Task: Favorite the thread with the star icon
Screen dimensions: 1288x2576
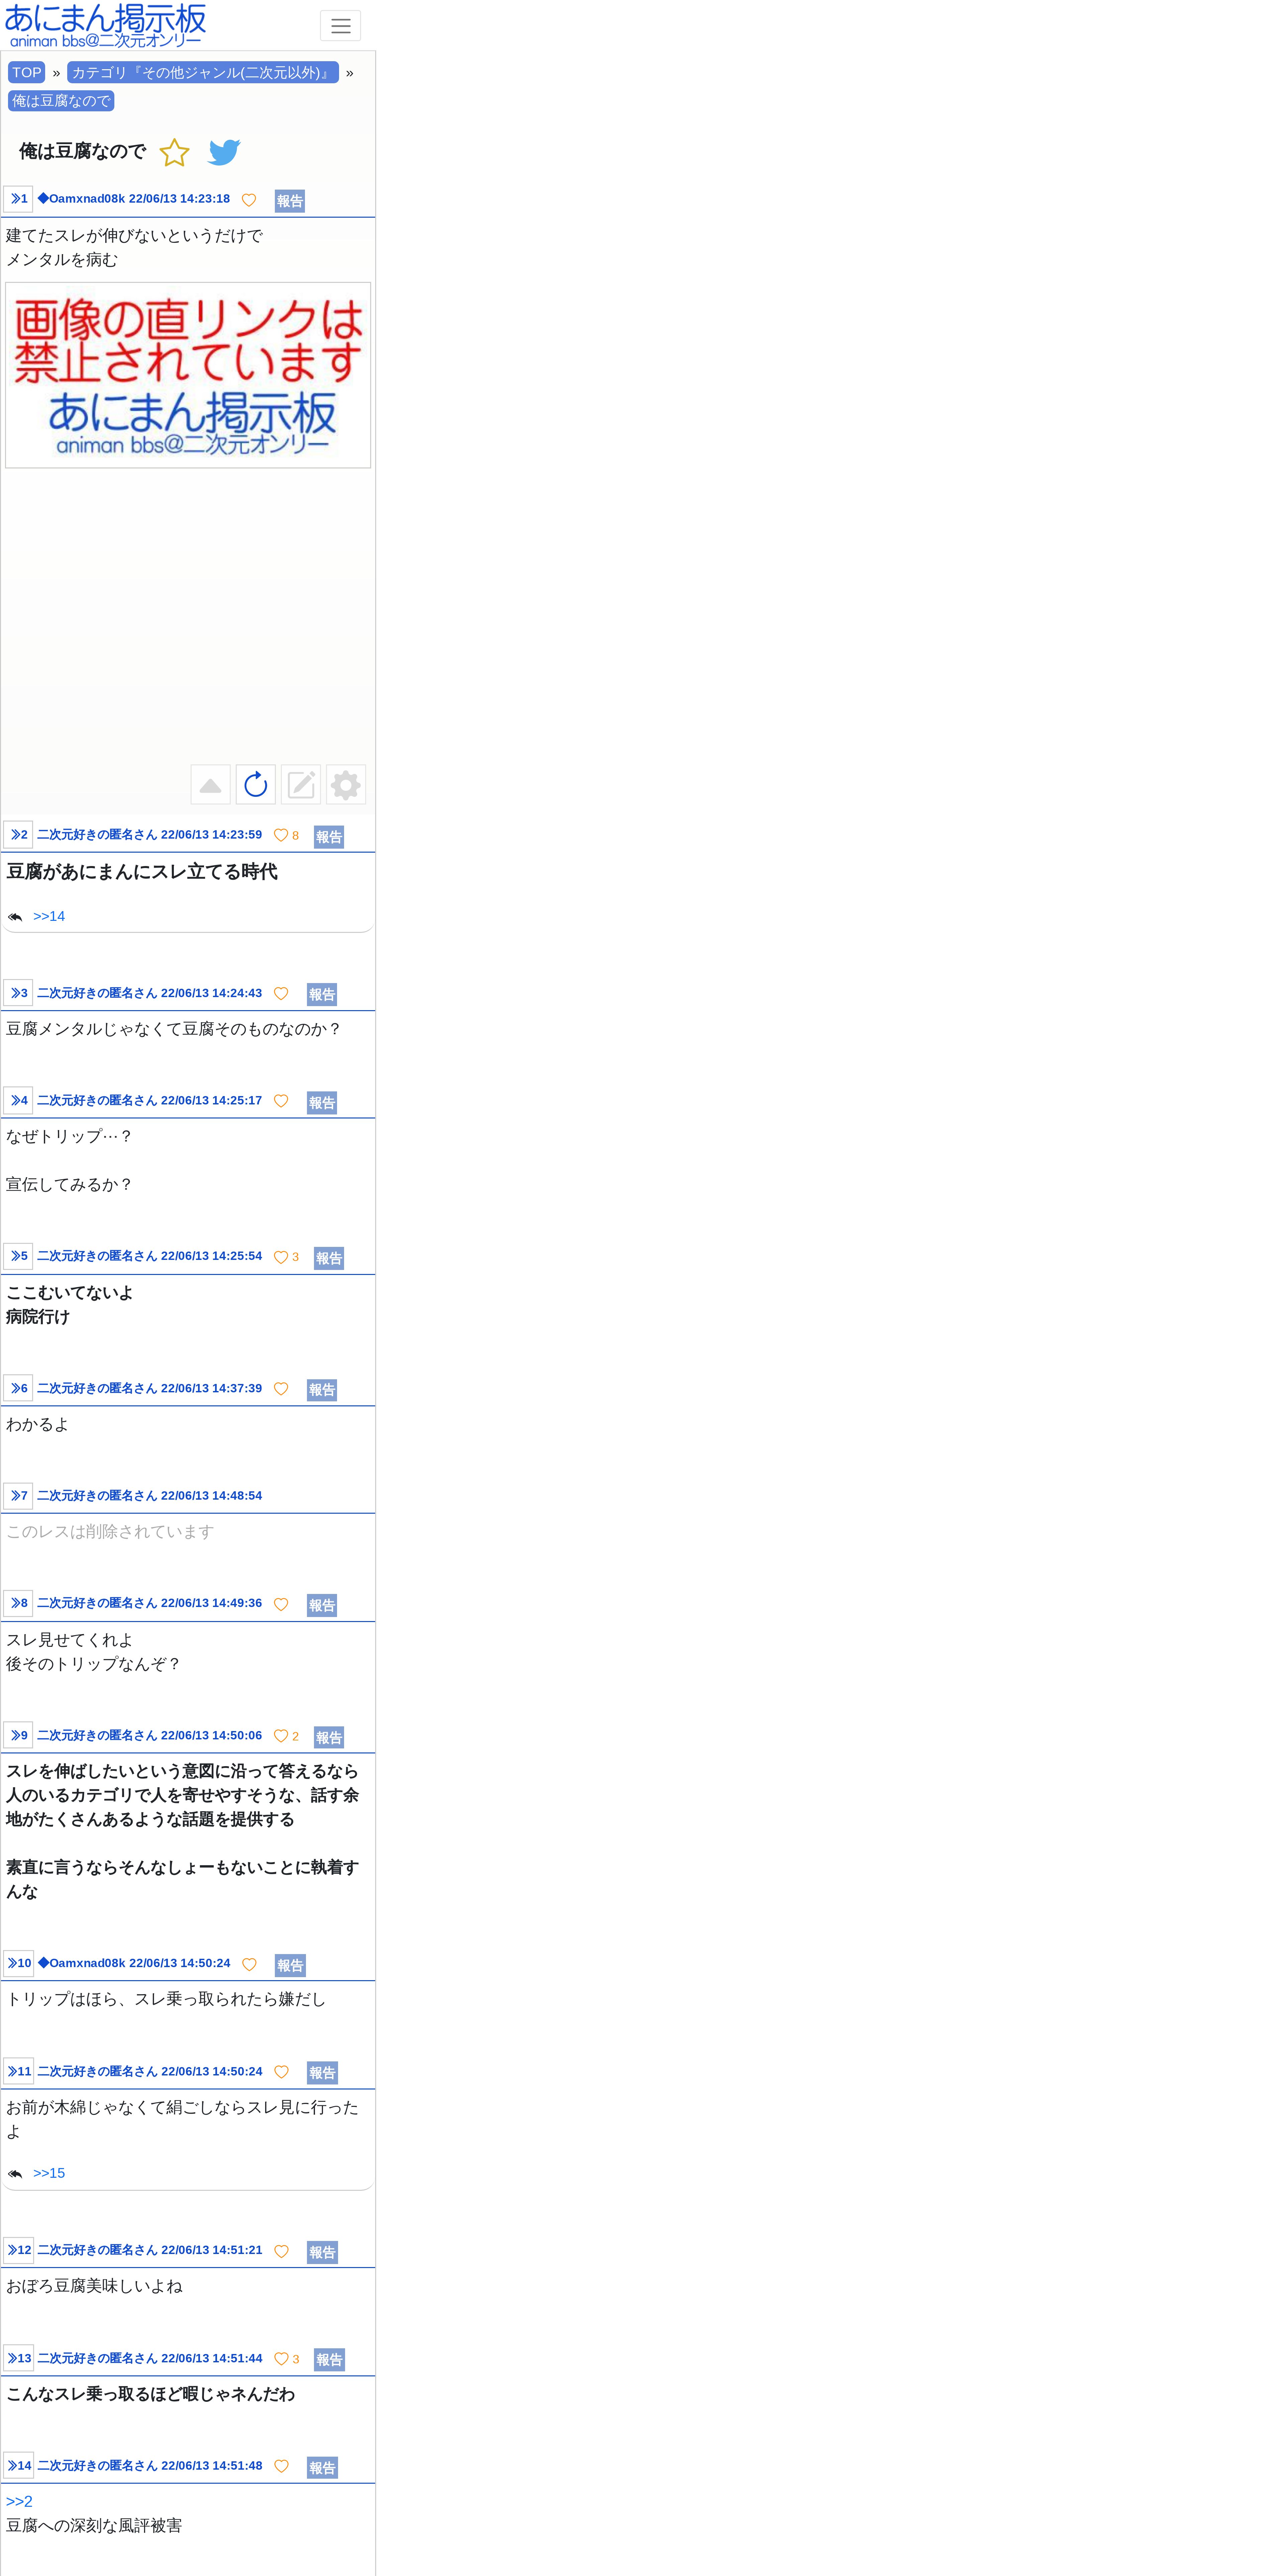Action: click(174, 152)
